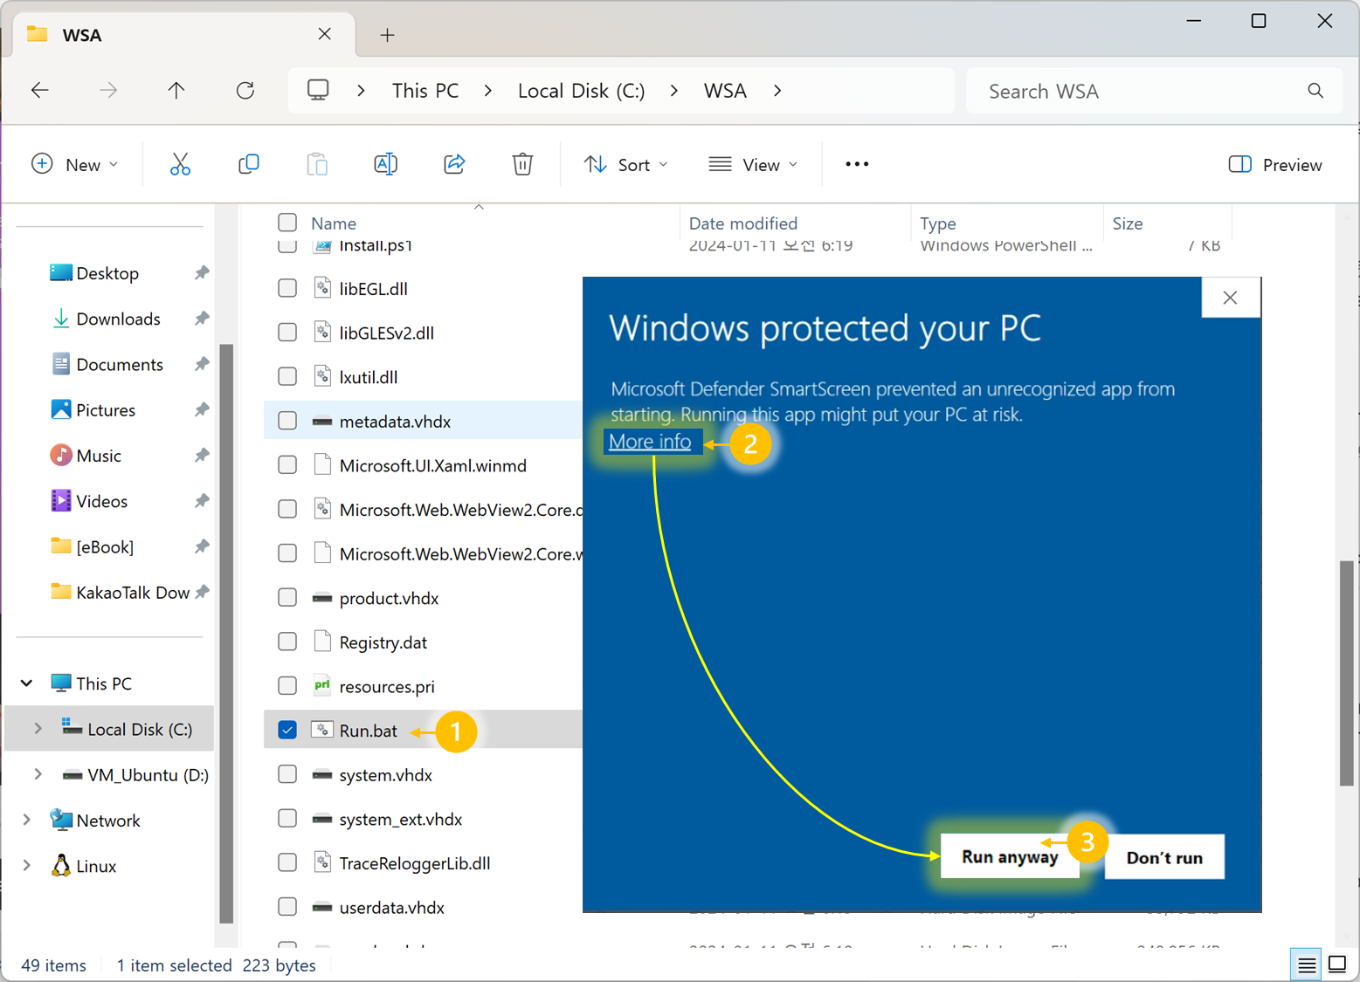Toggle the Preview pane button

tap(1275, 164)
